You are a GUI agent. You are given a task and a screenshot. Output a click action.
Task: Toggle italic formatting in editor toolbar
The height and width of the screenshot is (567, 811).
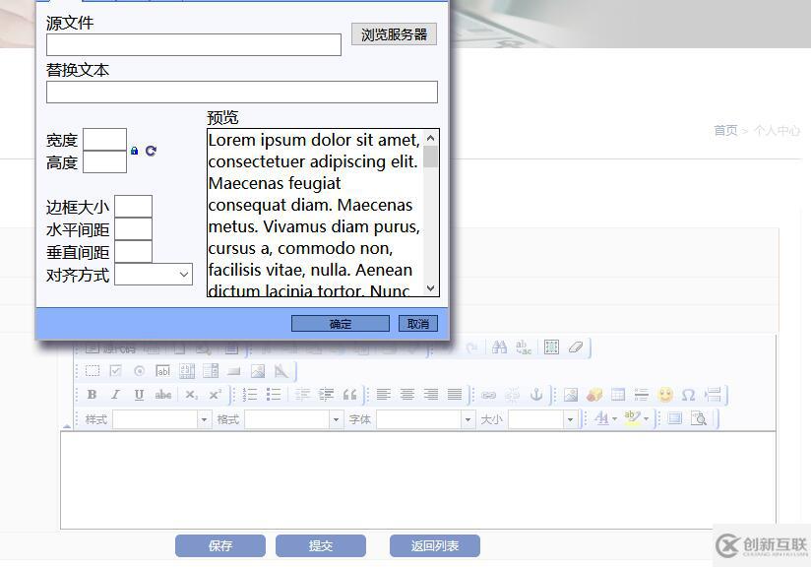click(x=115, y=395)
